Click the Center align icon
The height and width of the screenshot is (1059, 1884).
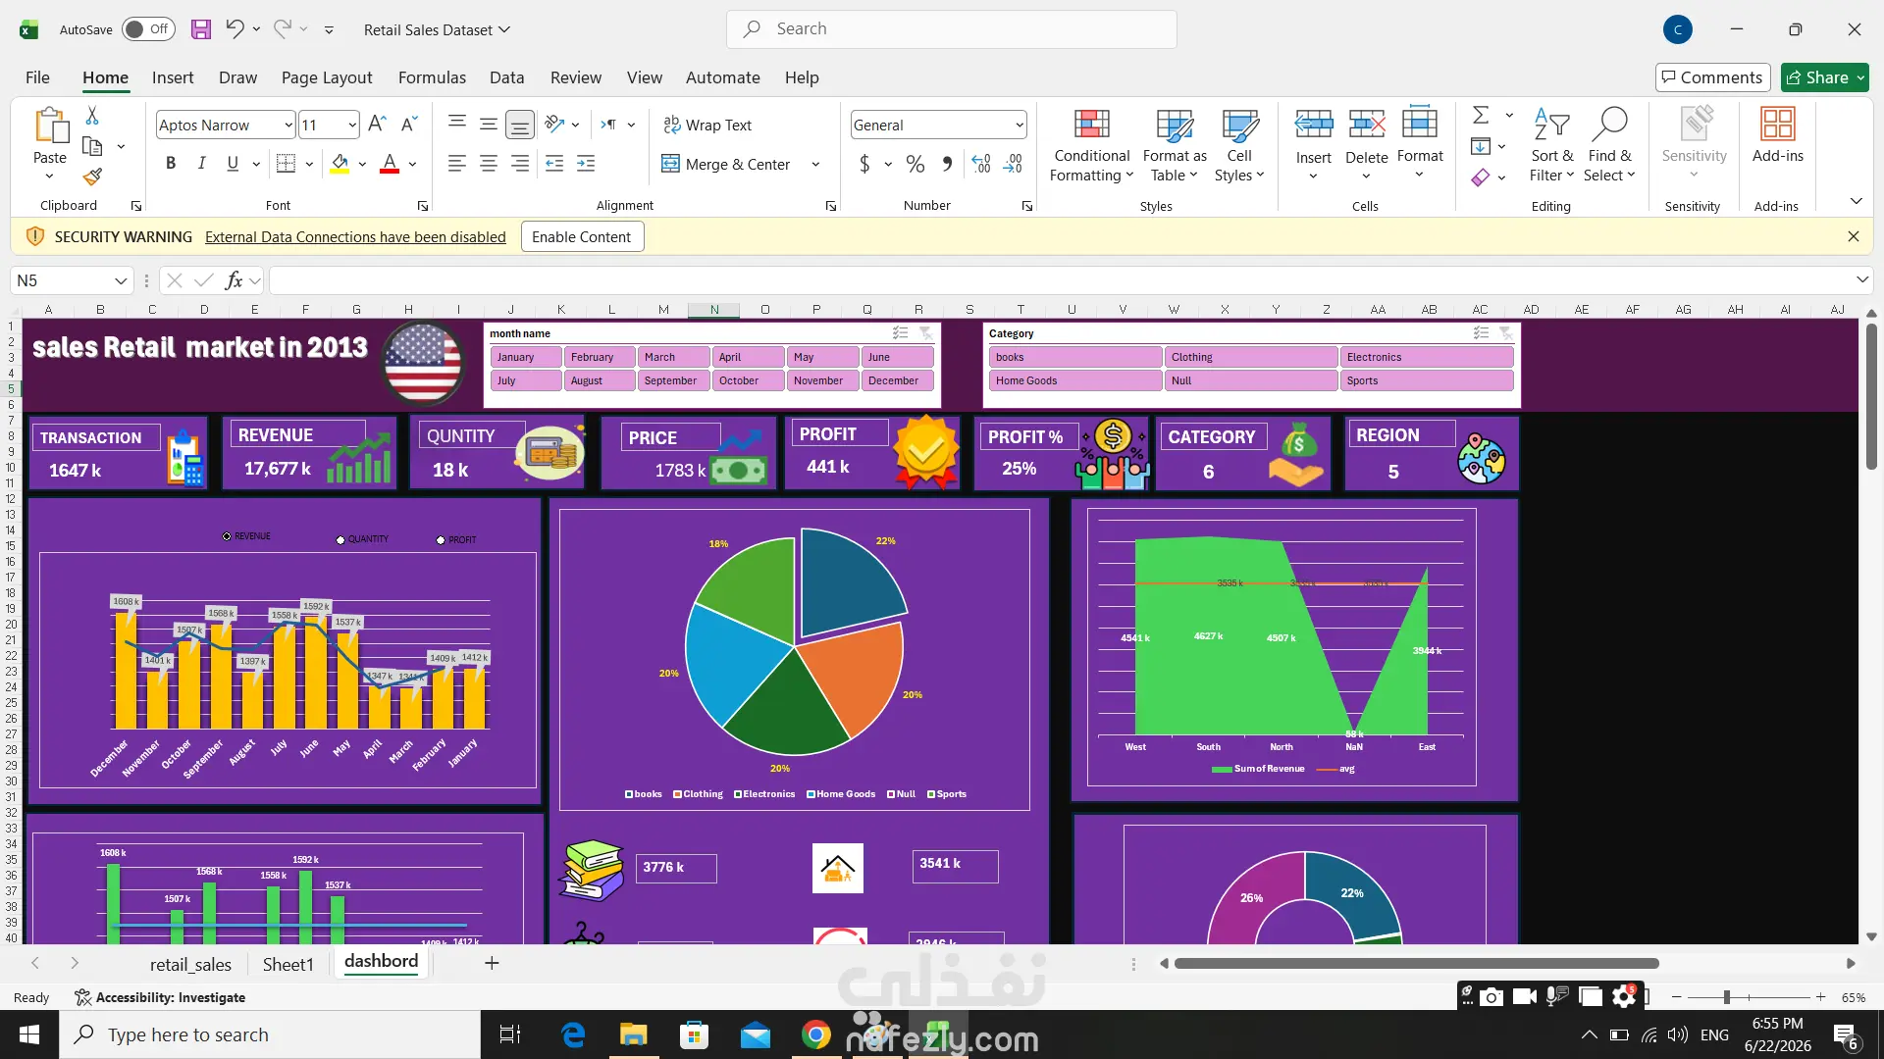point(489,164)
